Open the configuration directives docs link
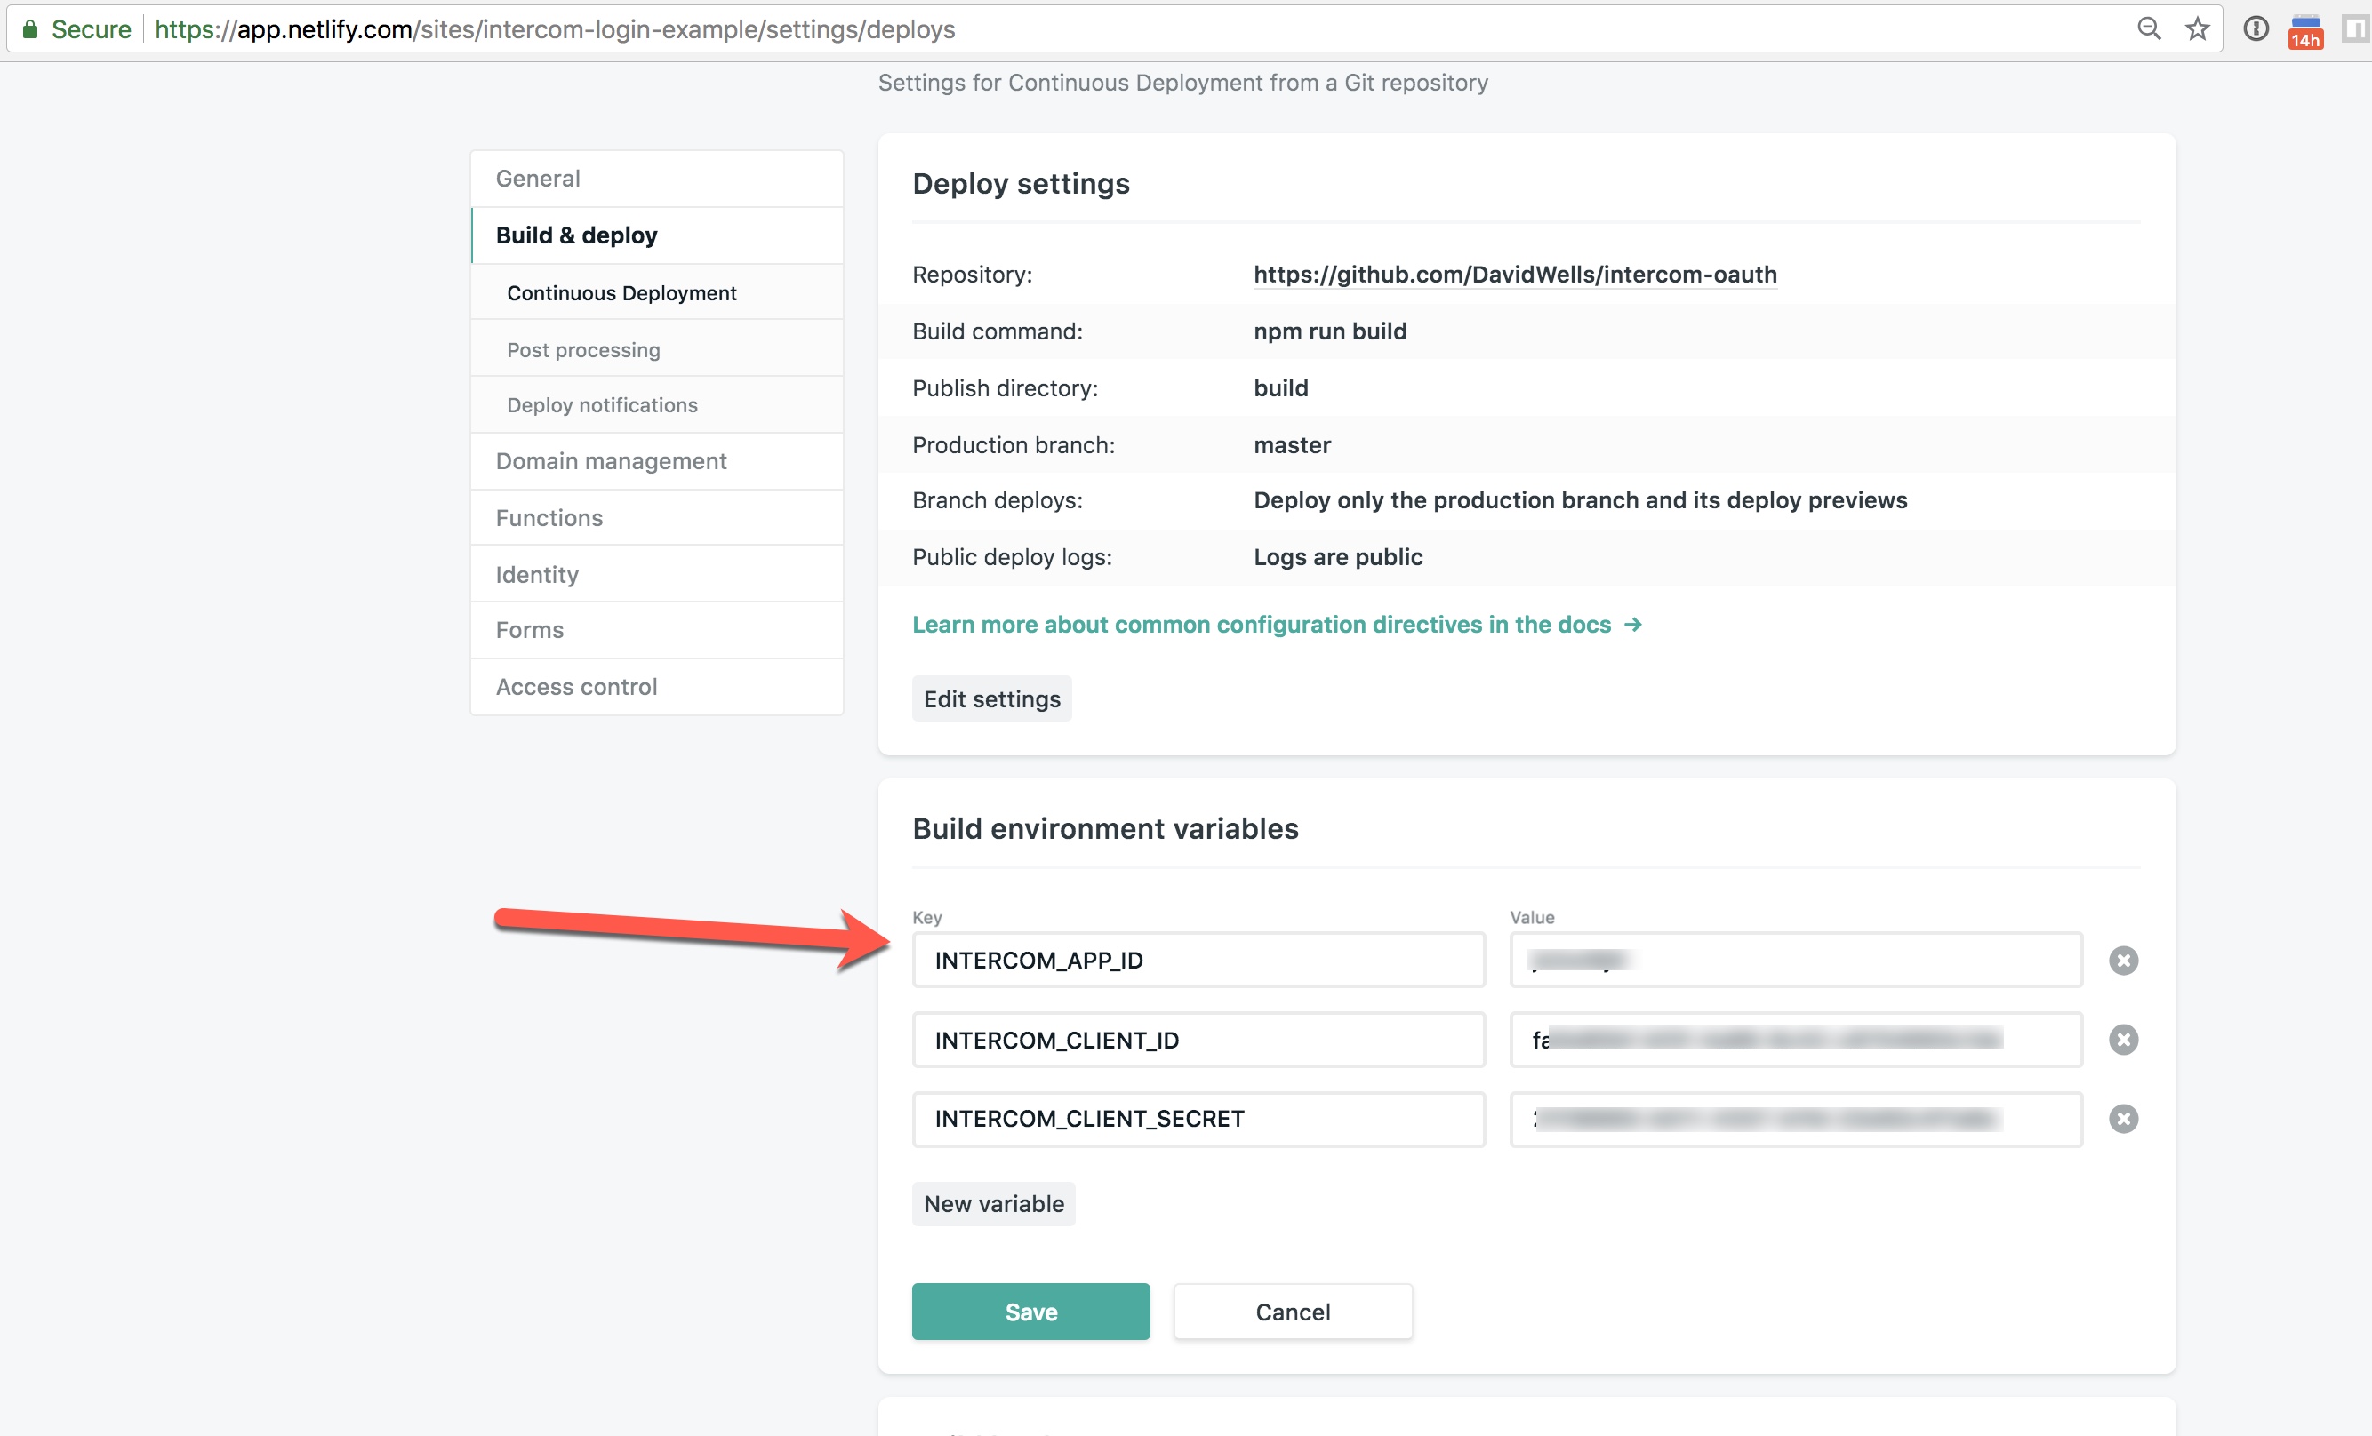 point(1277,624)
